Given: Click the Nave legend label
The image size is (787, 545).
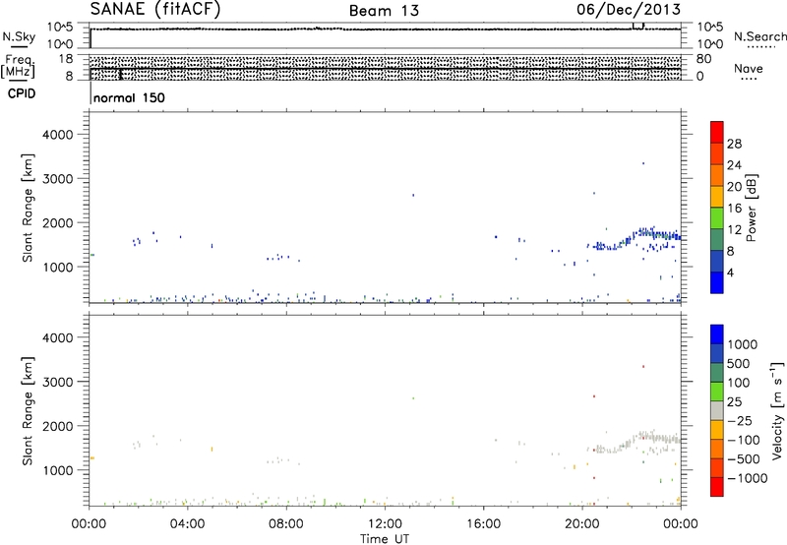Looking at the screenshot, I should [x=749, y=68].
